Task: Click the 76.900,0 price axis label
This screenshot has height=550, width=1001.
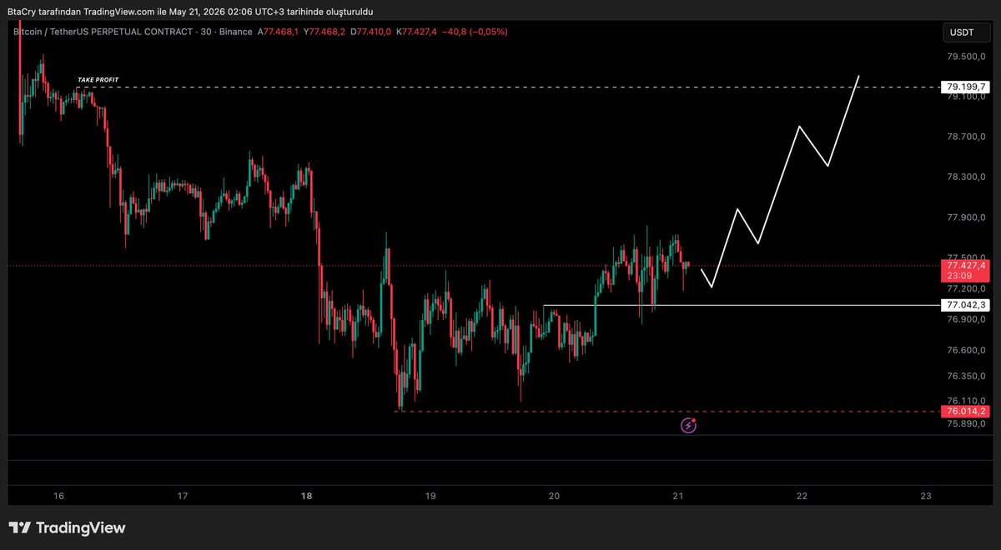Action: 968,320
